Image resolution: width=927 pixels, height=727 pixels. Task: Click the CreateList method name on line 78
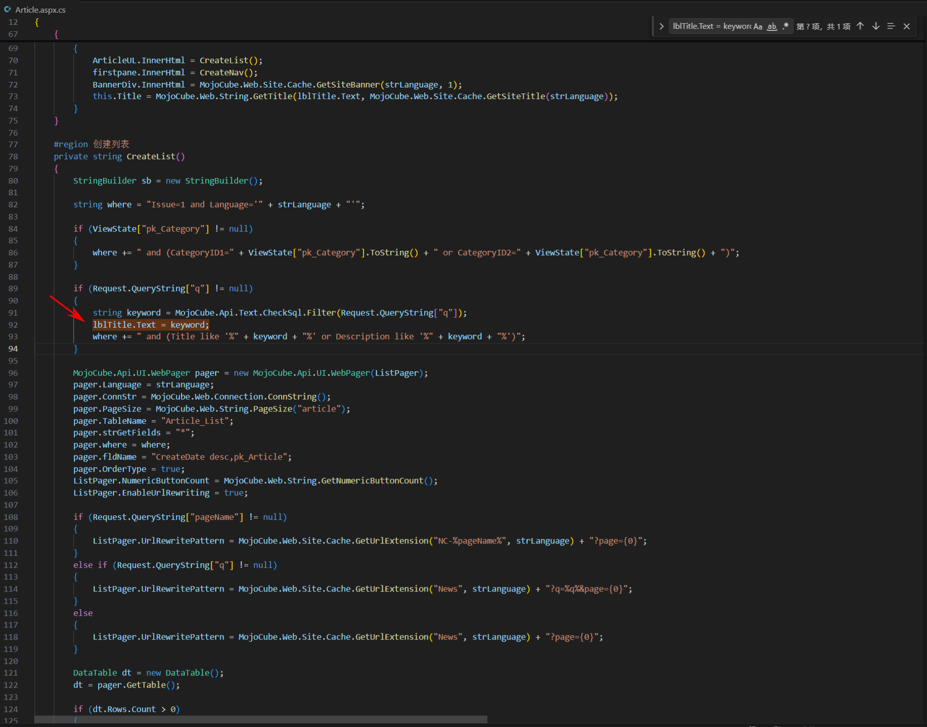coord(151,157)
